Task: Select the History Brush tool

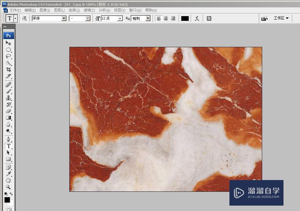Action: [8, 105]
